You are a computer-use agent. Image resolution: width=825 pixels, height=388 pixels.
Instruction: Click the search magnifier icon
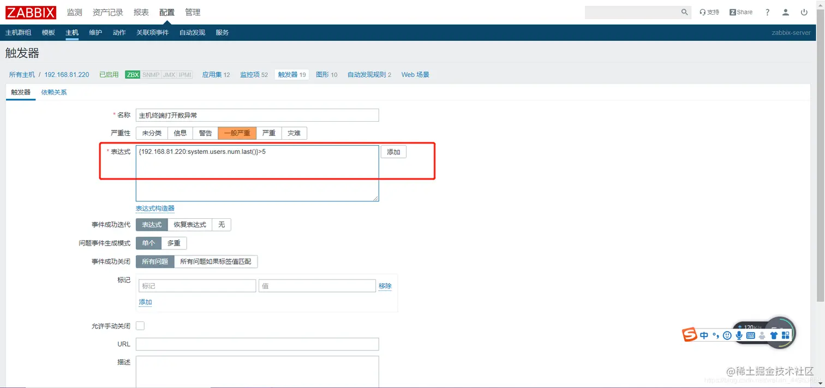685,12
